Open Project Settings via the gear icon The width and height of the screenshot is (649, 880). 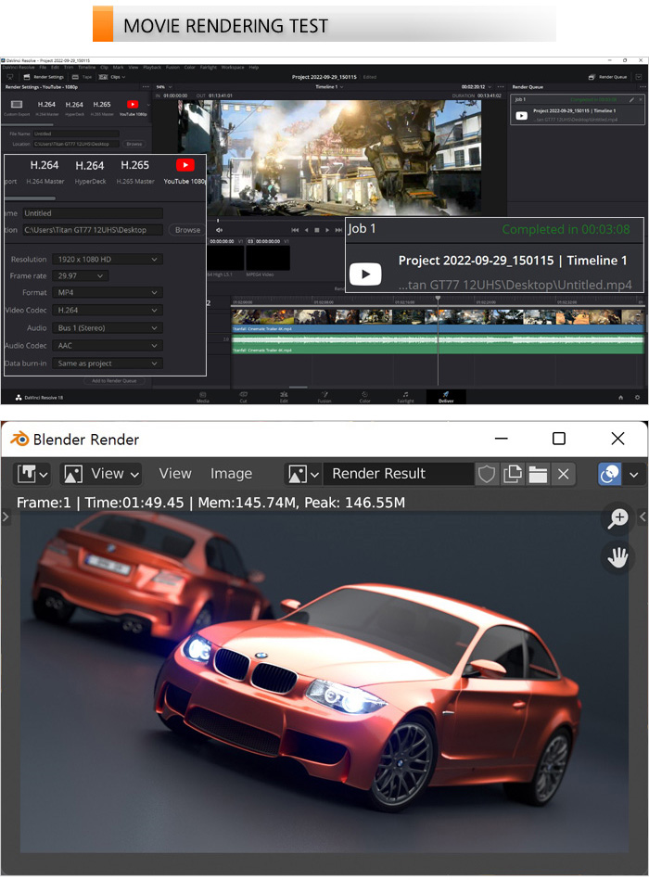pos(637,398)
